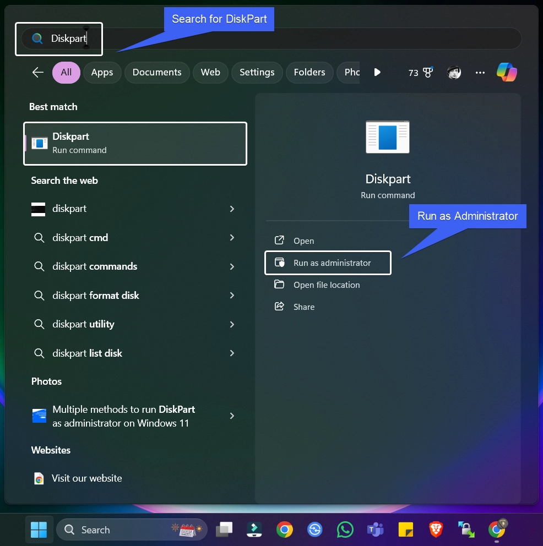Show more filter tabs with play arrow
This screenshot has width=543, height=546.
pos(377,73)
